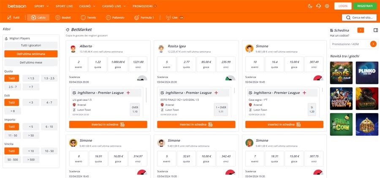
Task: Filter players by Dell'ultima settimana
Action: pos(31,54)
